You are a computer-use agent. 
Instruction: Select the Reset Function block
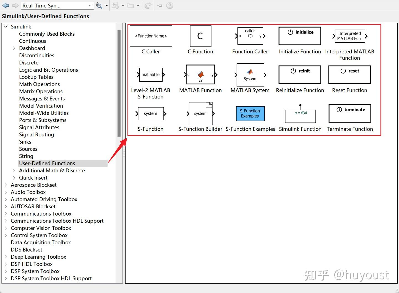(x=349, y=75)
